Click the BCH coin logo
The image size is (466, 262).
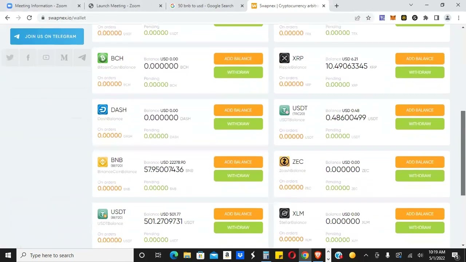pyautogui.click(x=103, y=58)
